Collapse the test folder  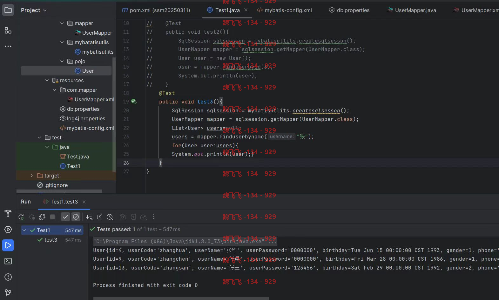coord(39,137)
